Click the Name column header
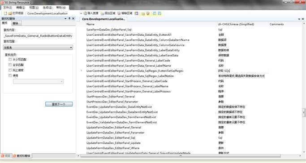The image size is (306, 163). (x=91, y=24)
